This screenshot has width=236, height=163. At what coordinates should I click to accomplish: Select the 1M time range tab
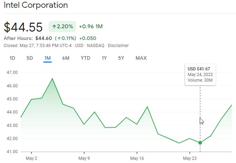click(48, 58)
